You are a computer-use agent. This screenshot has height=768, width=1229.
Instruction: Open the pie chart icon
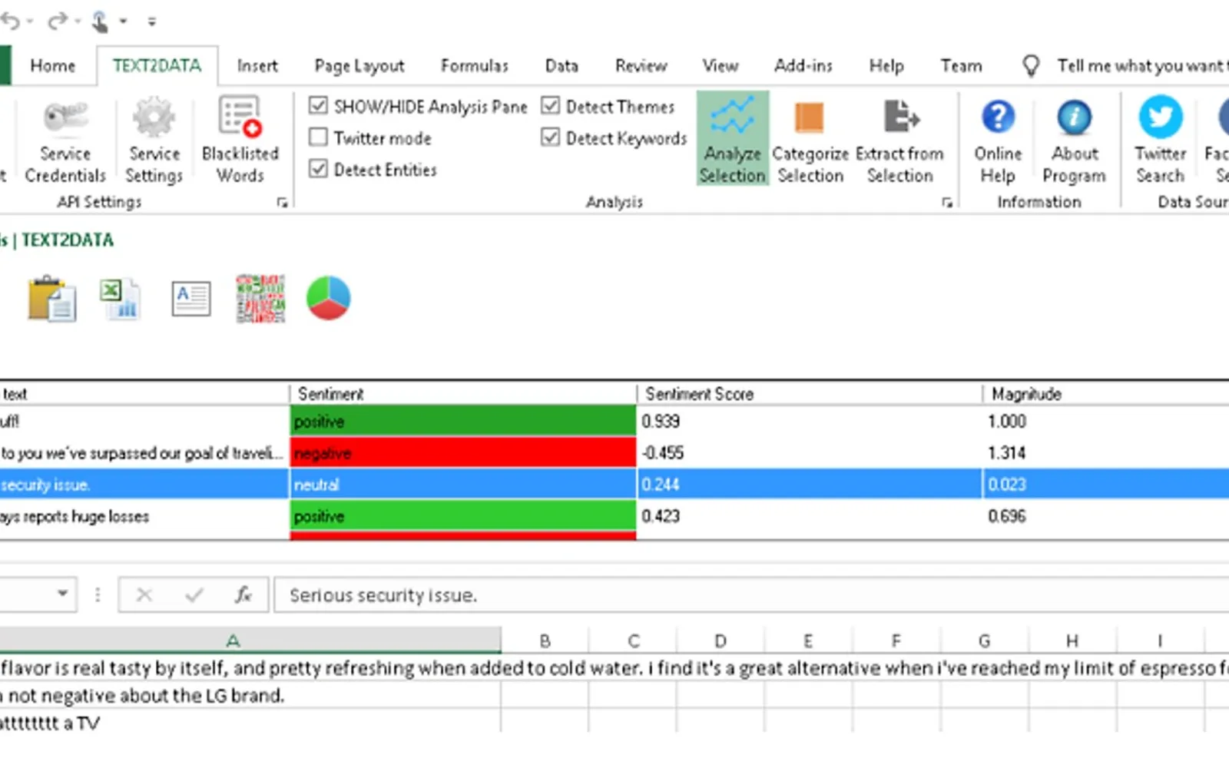(x=329, y=298)
